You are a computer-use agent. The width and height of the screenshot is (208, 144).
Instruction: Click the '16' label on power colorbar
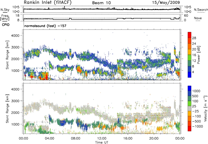pos(194,55)
